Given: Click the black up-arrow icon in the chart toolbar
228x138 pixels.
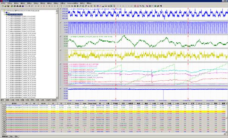Looking at the screenshot, I should pos(75,6).
